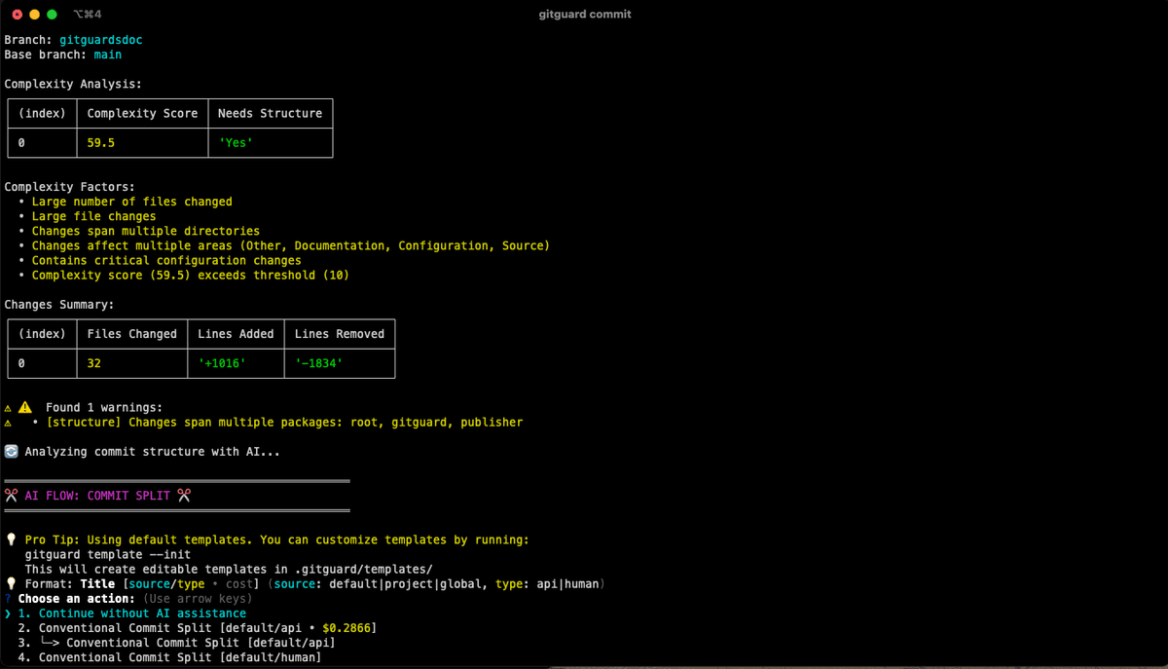Click the 'Complexity Analysis:' heading
This screenshot has height=669, width=1168.
[73, 84]
